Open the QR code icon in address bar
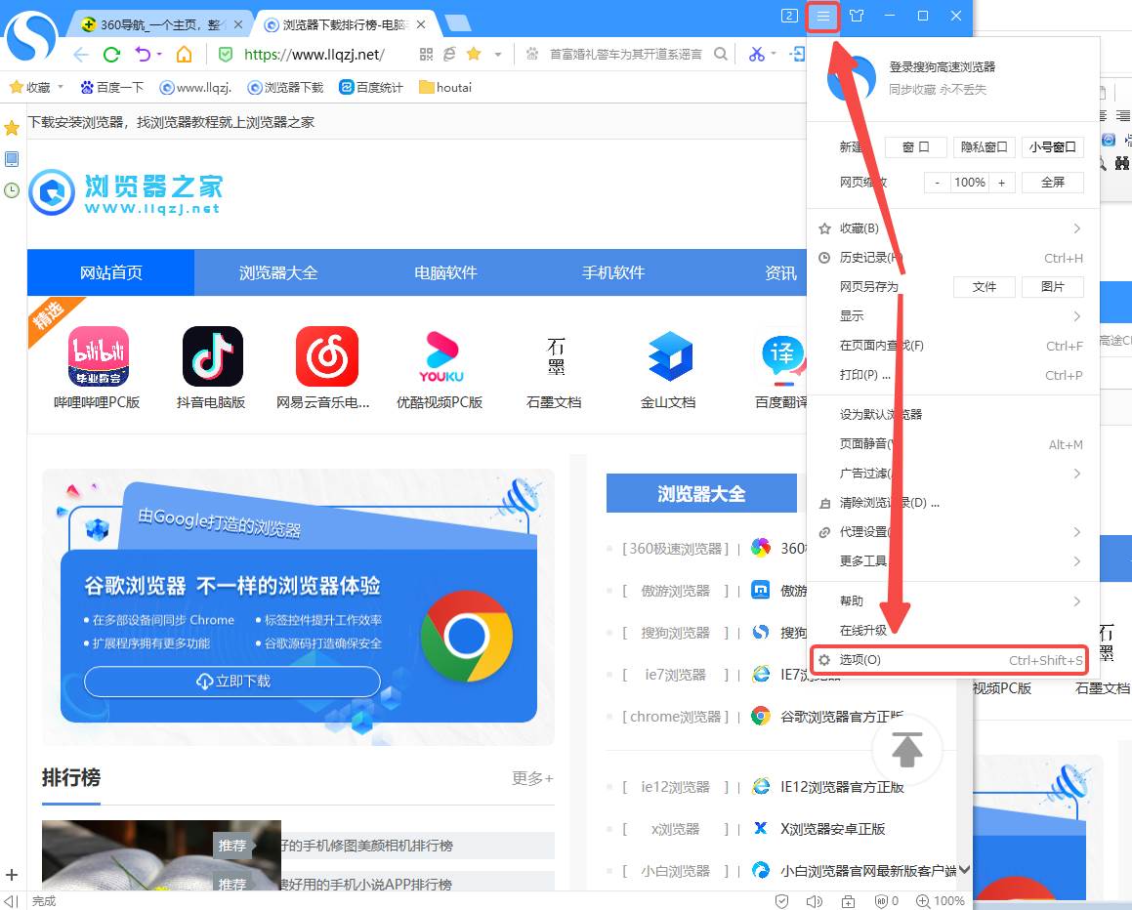The image size is (1132, 910). point(426,54)
